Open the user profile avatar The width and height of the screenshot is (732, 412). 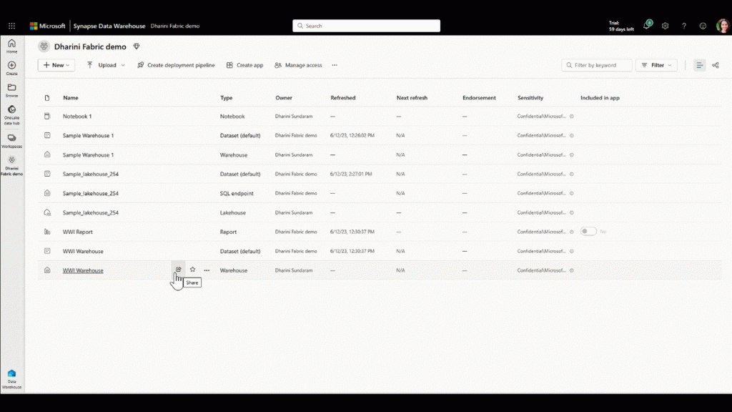tap(722, 26)
